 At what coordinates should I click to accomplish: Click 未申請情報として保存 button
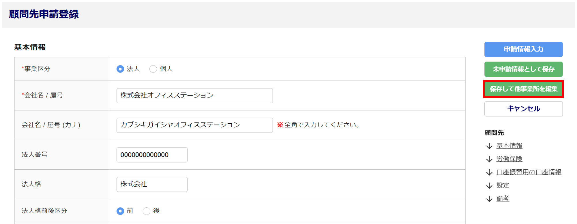pyautogui.click(x=523, y=69)
